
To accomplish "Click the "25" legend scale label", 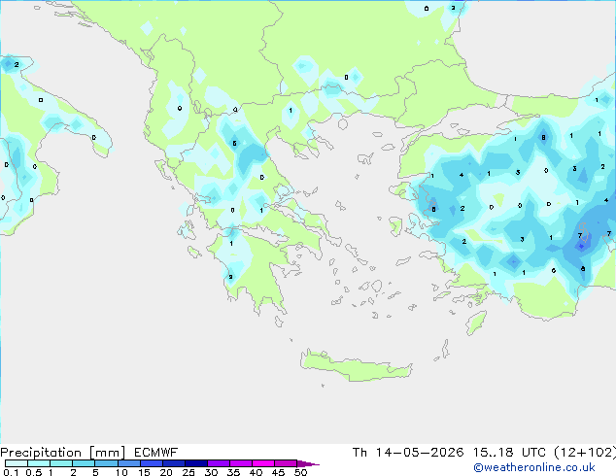I will tap(188, 472).
